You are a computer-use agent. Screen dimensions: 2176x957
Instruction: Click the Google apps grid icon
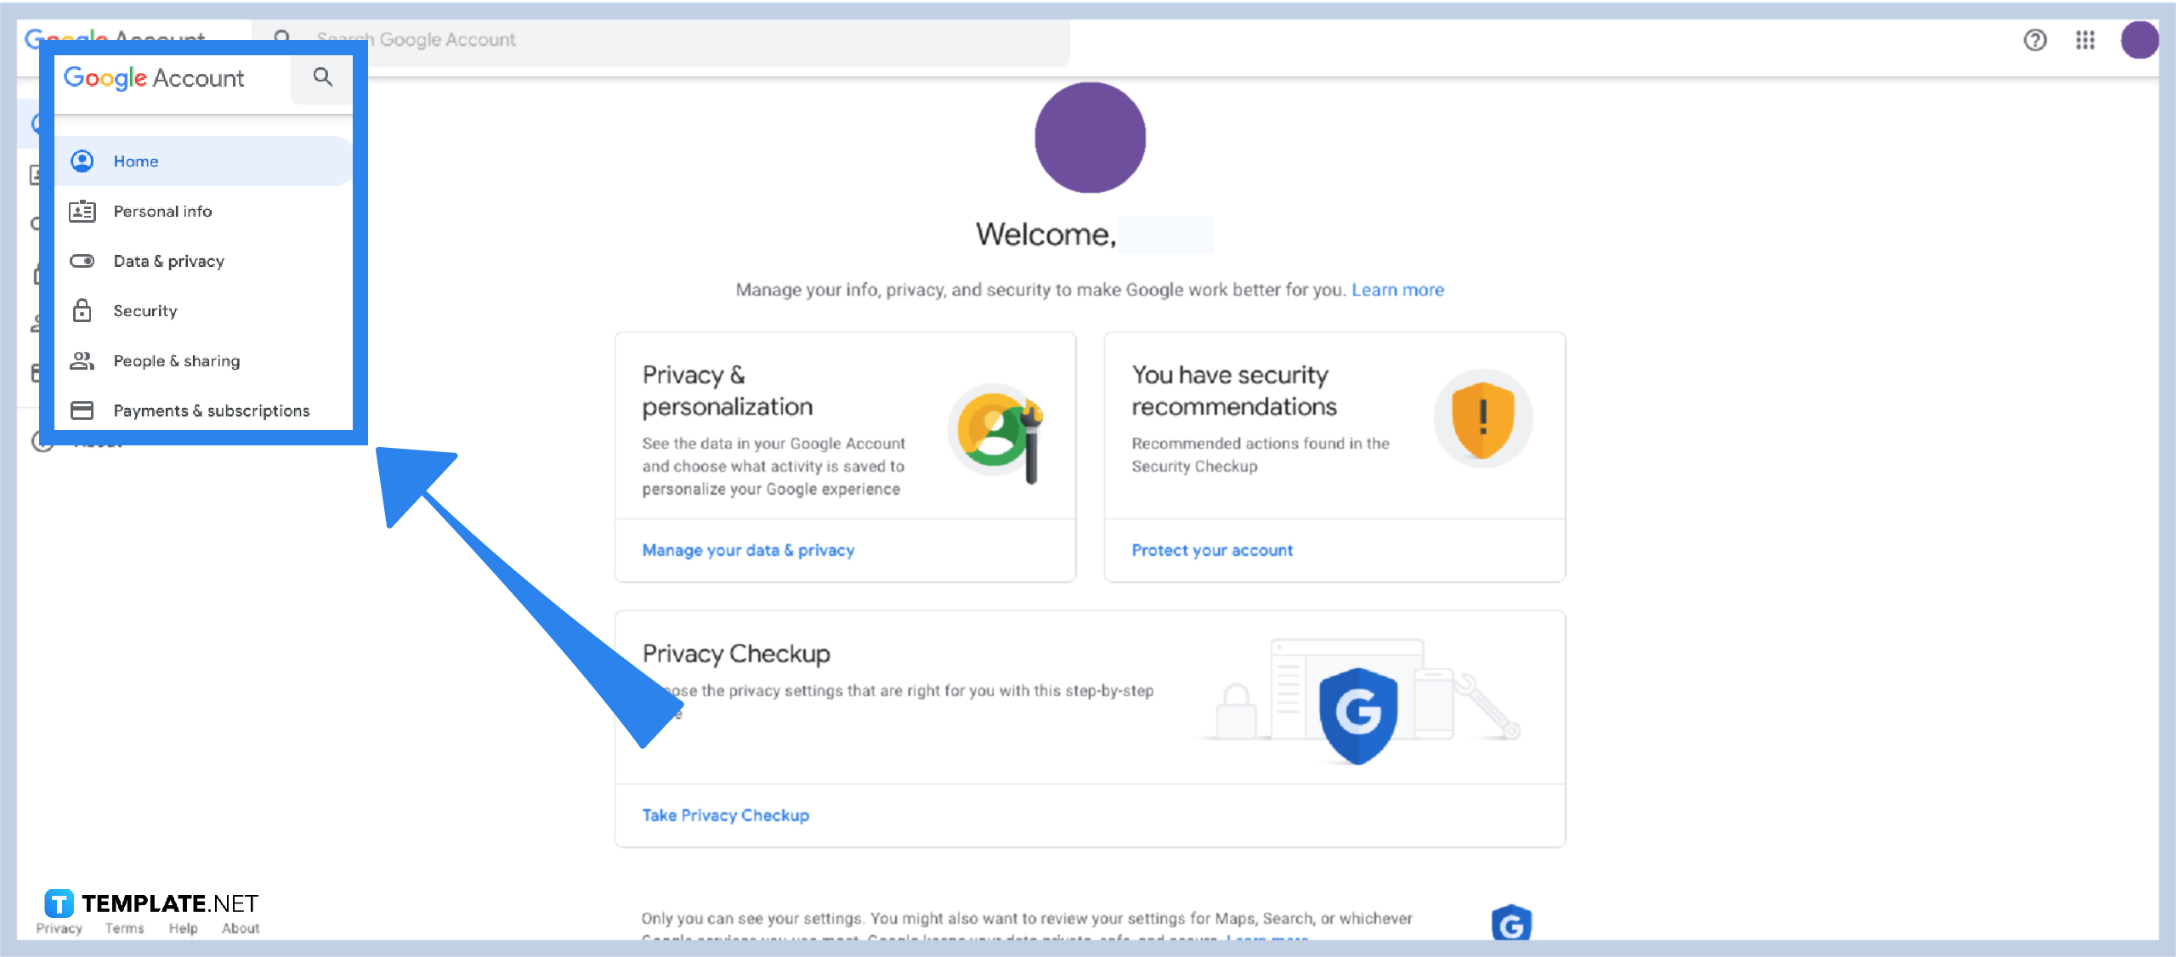[x=2086, y=40]
